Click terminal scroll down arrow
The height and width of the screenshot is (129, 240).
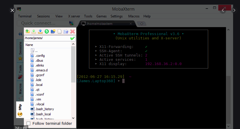coord(228,126)
